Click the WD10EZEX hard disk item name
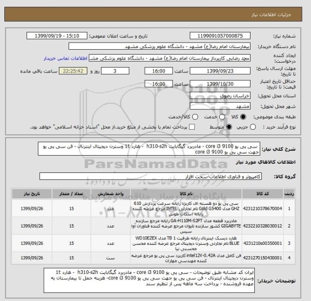The height and width of the screenshot is (301, 311). pyautogui.click(x=186, y=243)
